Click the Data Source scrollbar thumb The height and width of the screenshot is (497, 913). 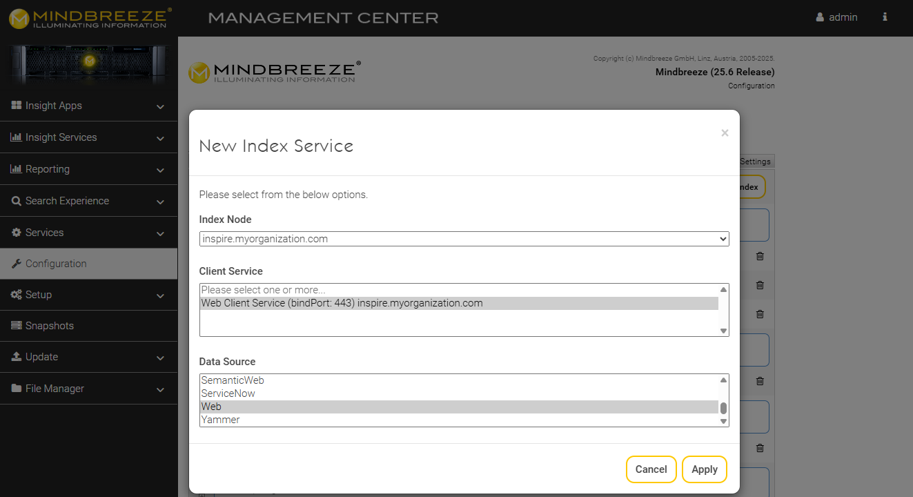click(723, 408)
